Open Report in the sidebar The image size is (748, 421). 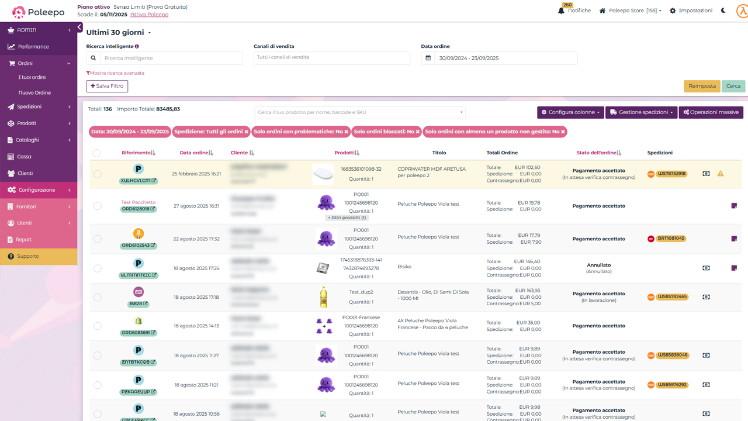pos(39,240)
